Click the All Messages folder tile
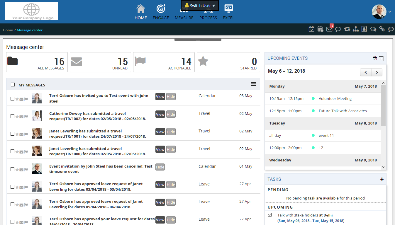The width and height of the screenshot is (395, 225). click(37, 62)
